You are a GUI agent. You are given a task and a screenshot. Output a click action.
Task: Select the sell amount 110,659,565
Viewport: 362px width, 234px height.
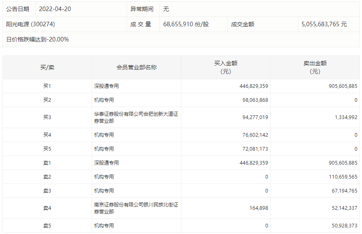tap(343, 177)
